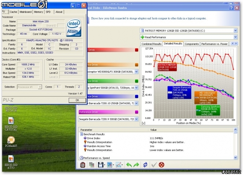243x175 pixels.
Task: Click the Intel Atom 230 name field
Action: 41,21
